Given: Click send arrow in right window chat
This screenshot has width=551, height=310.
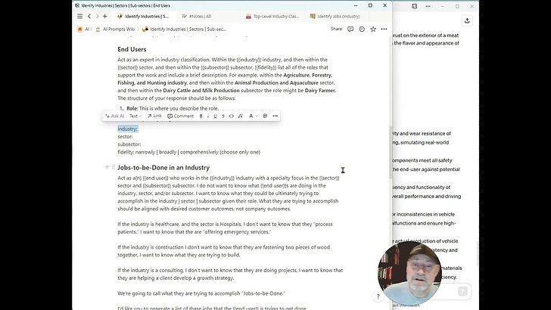Looking at the screenshot, I should 462,291.
